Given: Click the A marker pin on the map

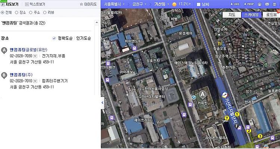Looking at the screenshot, I should [x=202, y=95].
